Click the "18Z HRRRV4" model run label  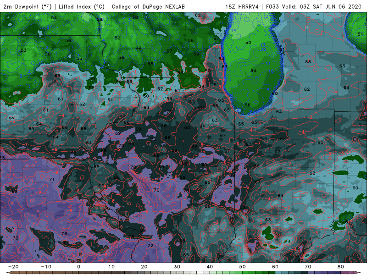click(x=242, y=6)
